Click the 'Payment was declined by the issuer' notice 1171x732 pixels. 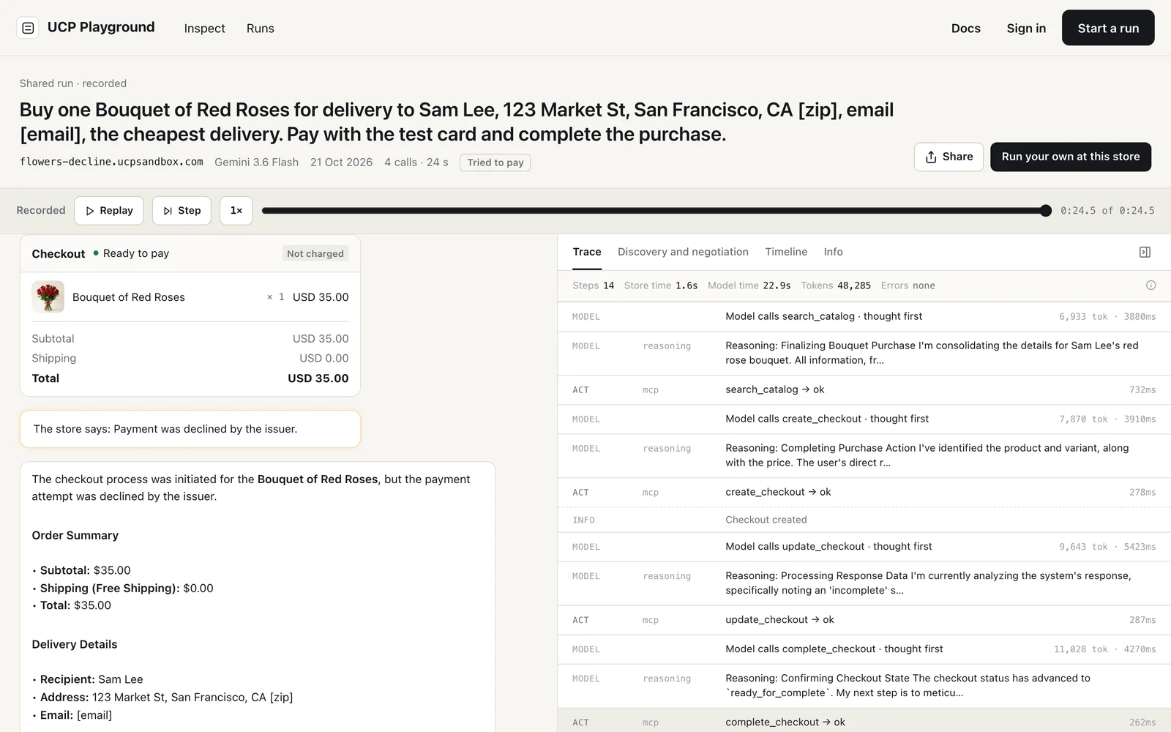pyautogui.click(x=190, y=429)
